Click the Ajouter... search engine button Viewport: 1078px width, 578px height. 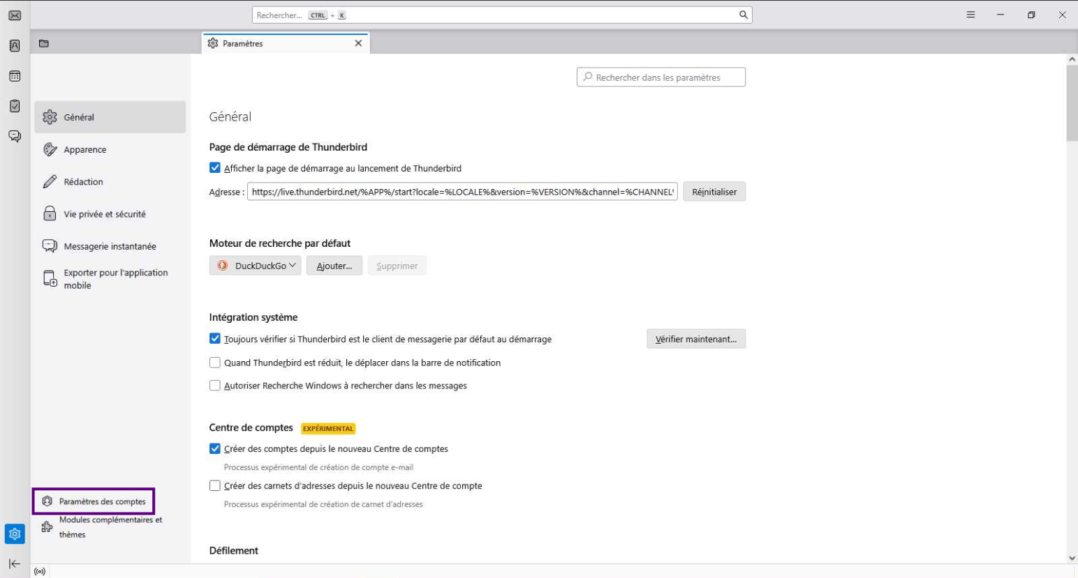334,266
